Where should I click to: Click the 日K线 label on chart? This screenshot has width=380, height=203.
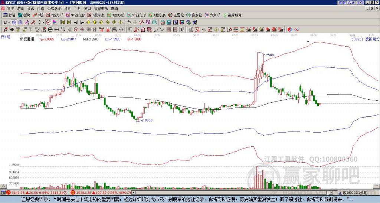pyautogui.click(x=6, y=37)
